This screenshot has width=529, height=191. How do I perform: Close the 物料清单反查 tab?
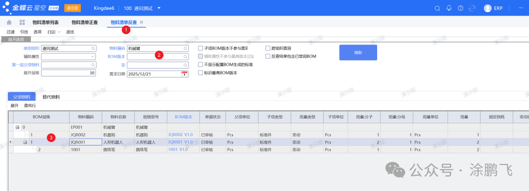pos(142,22)
